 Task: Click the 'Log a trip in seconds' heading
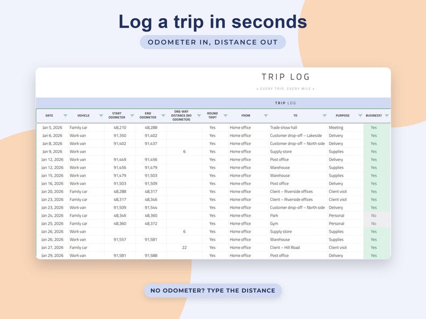tap(212, 22)
